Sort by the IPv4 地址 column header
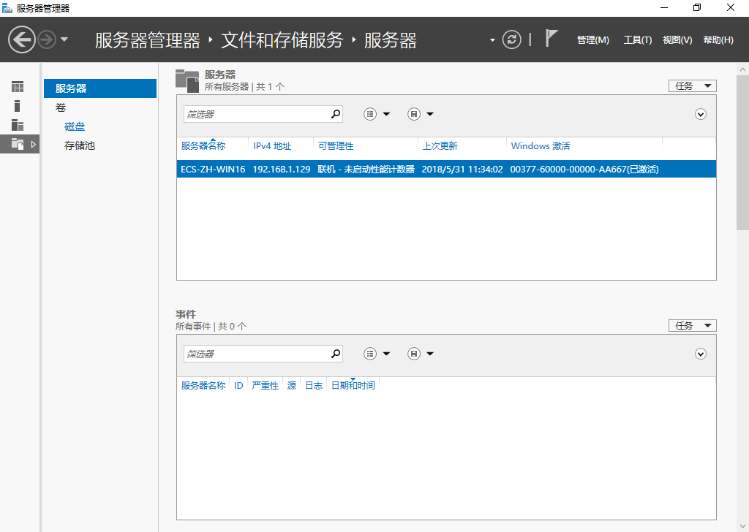 (x=272, y=146)
